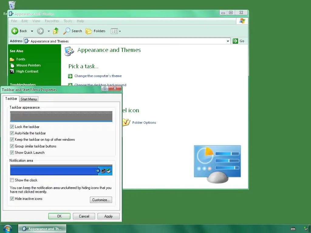This screenshot has height=233, width=311.
Task: Click the taskbar appearance preview image
Action: (61, 116)
